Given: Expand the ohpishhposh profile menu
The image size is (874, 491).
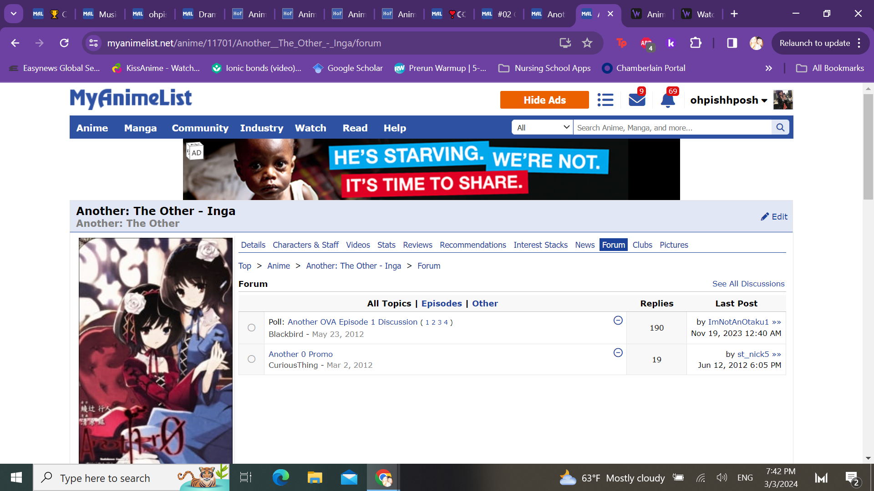Looking at the screenshot, I should coord(728,100).
